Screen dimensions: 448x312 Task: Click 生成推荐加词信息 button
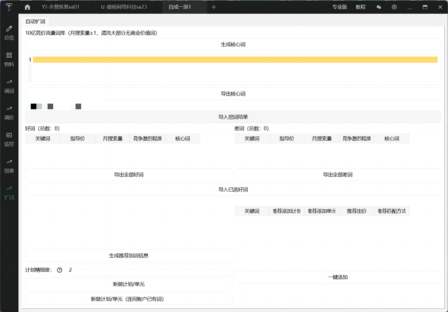129,256
